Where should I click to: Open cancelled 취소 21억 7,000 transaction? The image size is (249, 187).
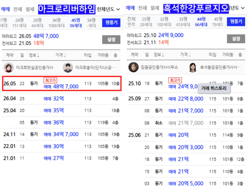[x=186, y=123]
